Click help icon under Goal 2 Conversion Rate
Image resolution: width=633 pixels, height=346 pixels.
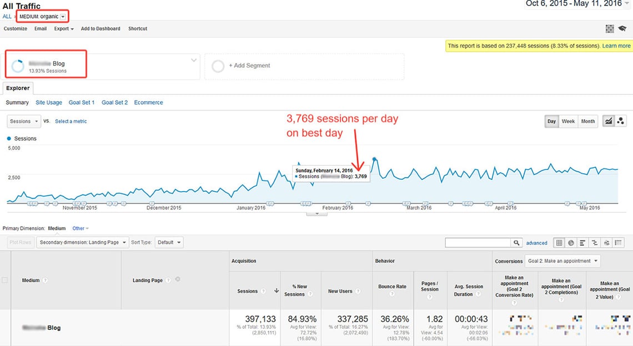click(514, 302)
